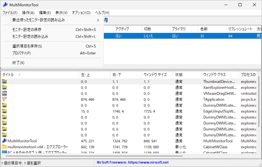
Task: Click the 602, 139 position cell
Action: pyautogui.click(x=88, y=147)
